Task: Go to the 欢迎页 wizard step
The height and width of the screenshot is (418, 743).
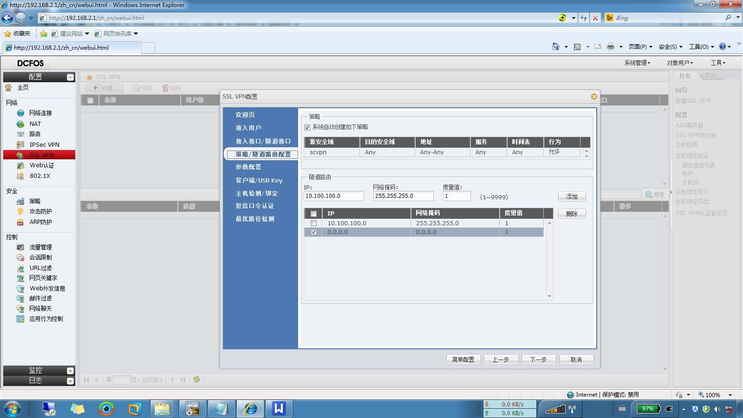Action: [245, 115]
